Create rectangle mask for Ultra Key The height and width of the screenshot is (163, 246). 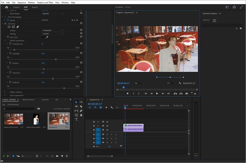coord(13,27)
